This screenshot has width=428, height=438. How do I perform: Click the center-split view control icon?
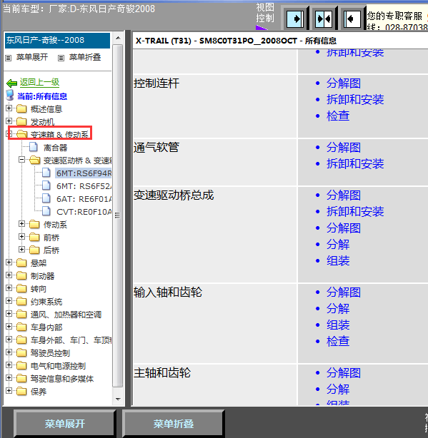324,19
